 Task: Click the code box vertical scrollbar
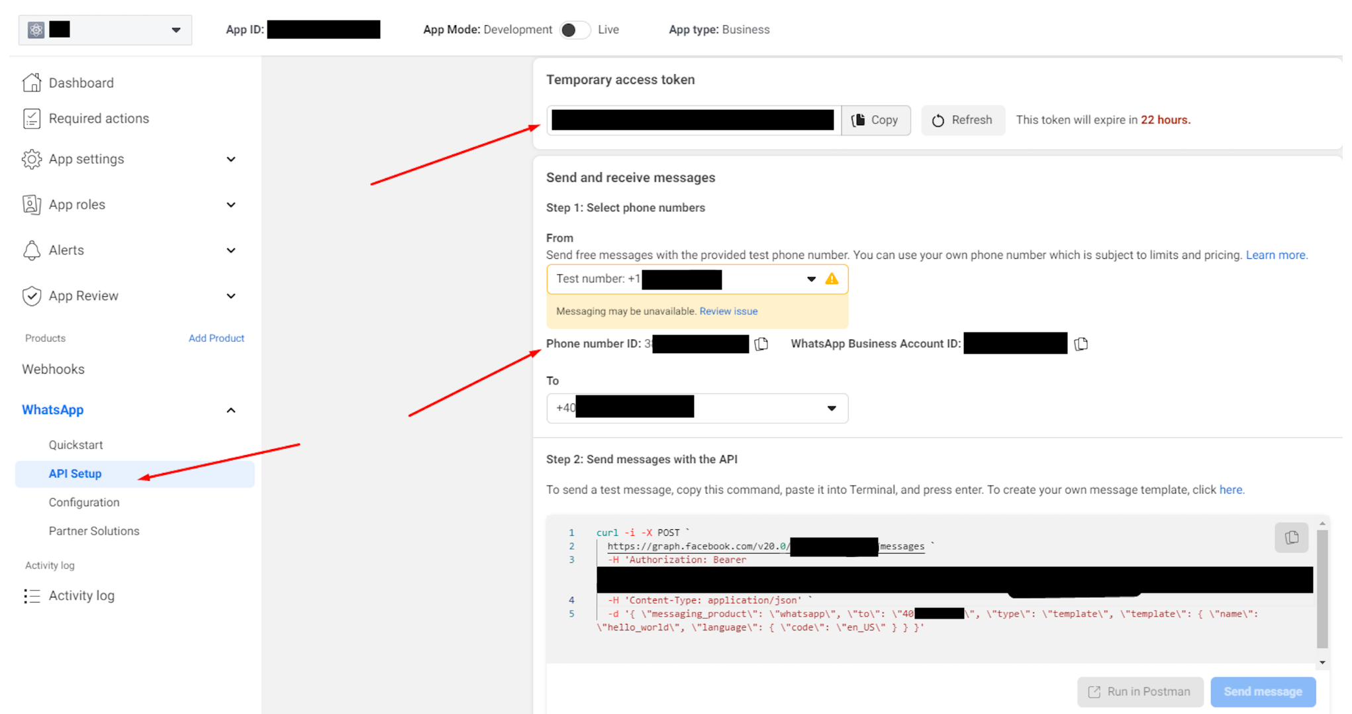(1322, 588)
